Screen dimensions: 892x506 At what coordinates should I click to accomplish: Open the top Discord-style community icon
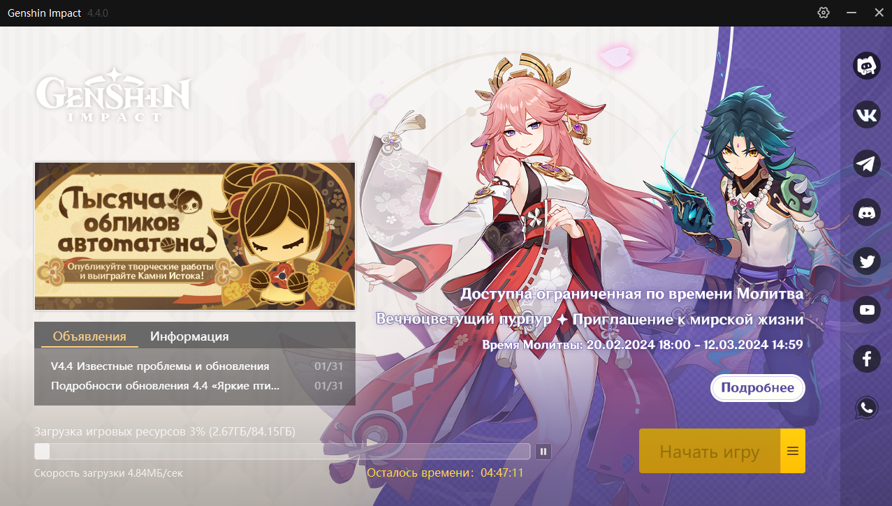click(x=867, y=66)
